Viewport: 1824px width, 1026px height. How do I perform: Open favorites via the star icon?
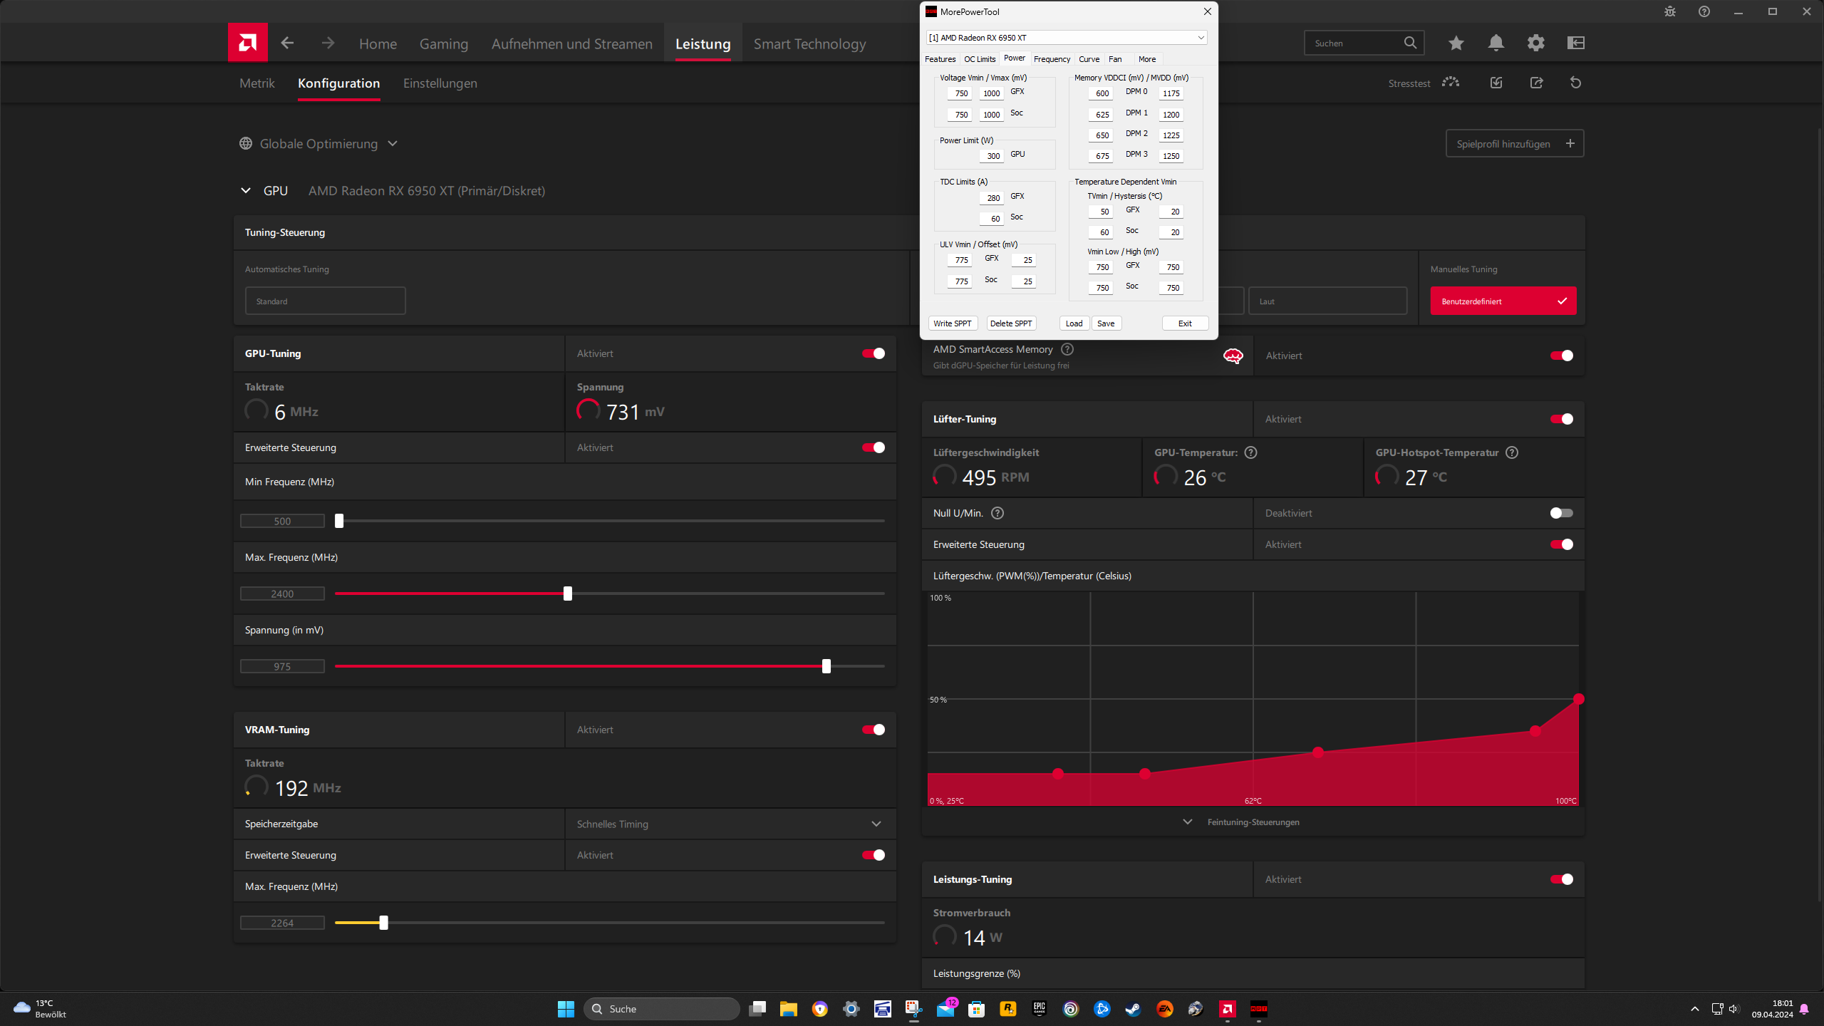coord(1456,43)
